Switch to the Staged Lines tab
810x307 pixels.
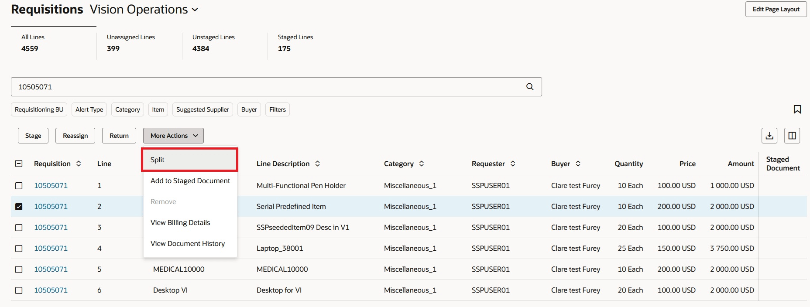(x=310, y=43)
